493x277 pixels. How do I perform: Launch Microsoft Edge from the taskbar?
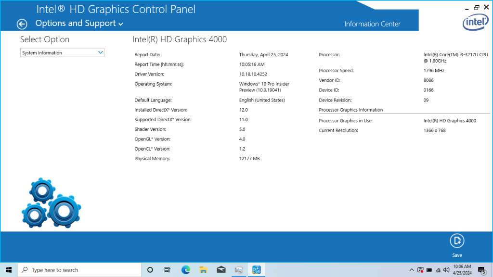(x=186, y=270)
